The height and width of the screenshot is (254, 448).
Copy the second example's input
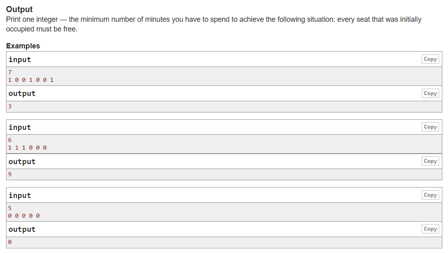coord(430,127)
